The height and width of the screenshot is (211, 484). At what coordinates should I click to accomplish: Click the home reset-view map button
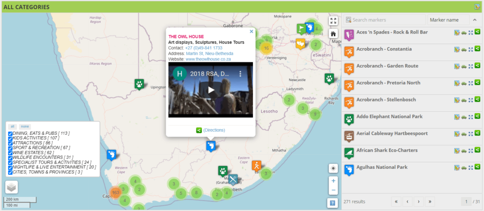coord(333,34)
